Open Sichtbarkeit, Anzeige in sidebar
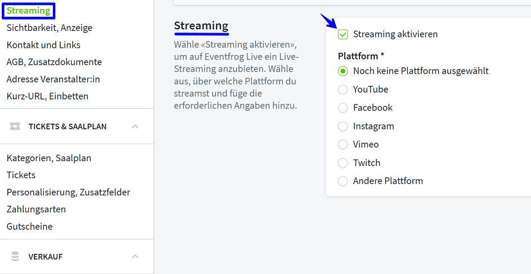 point(49,28)
